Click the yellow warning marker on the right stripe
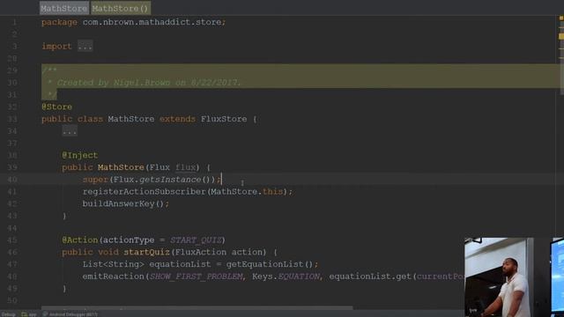564x317 pixels. click(561, 36)
